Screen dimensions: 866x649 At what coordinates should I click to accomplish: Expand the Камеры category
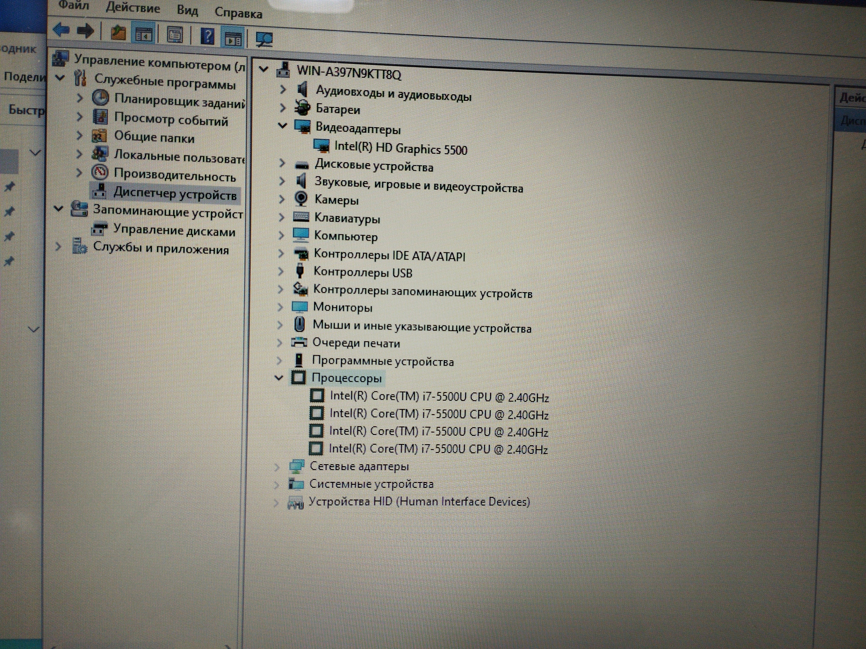tap(282, 199)
